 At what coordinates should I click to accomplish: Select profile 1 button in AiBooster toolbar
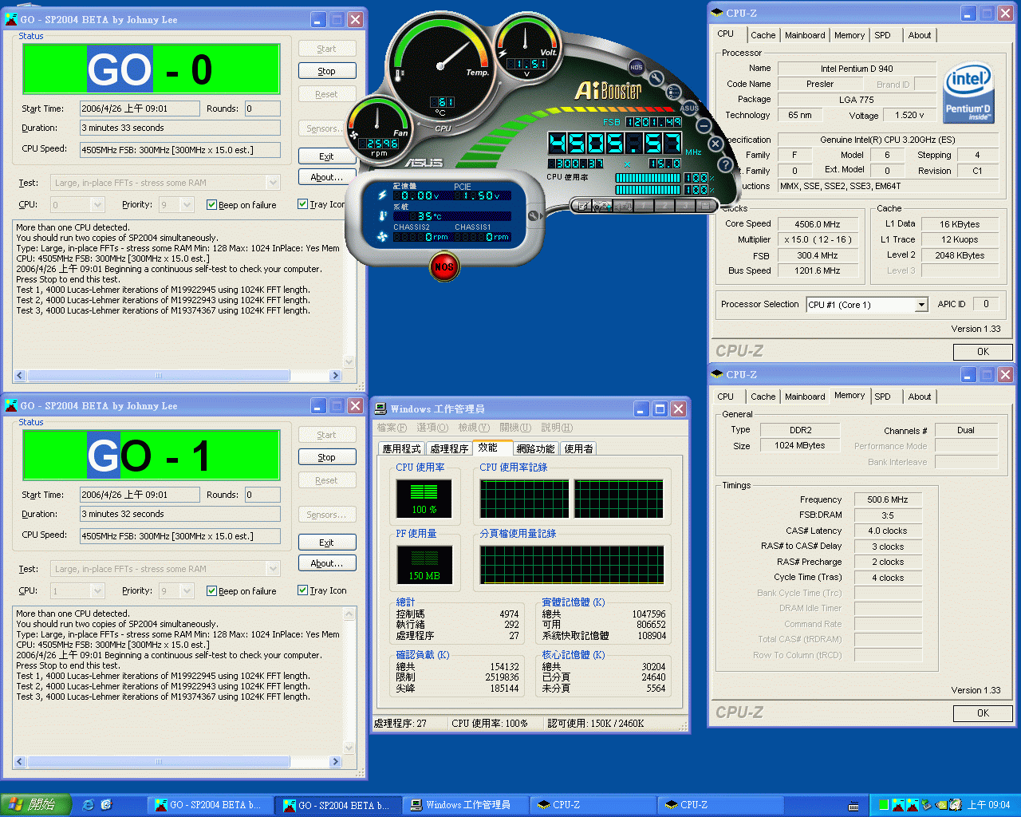tap(643, 206)
